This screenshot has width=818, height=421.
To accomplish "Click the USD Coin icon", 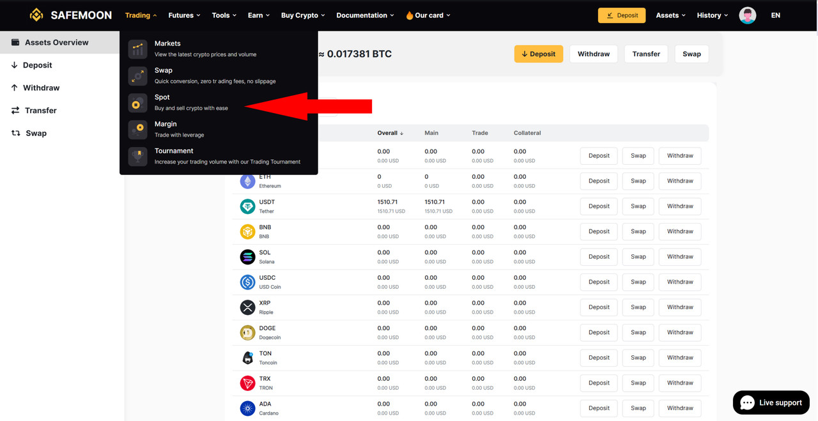I will [247, 282].
